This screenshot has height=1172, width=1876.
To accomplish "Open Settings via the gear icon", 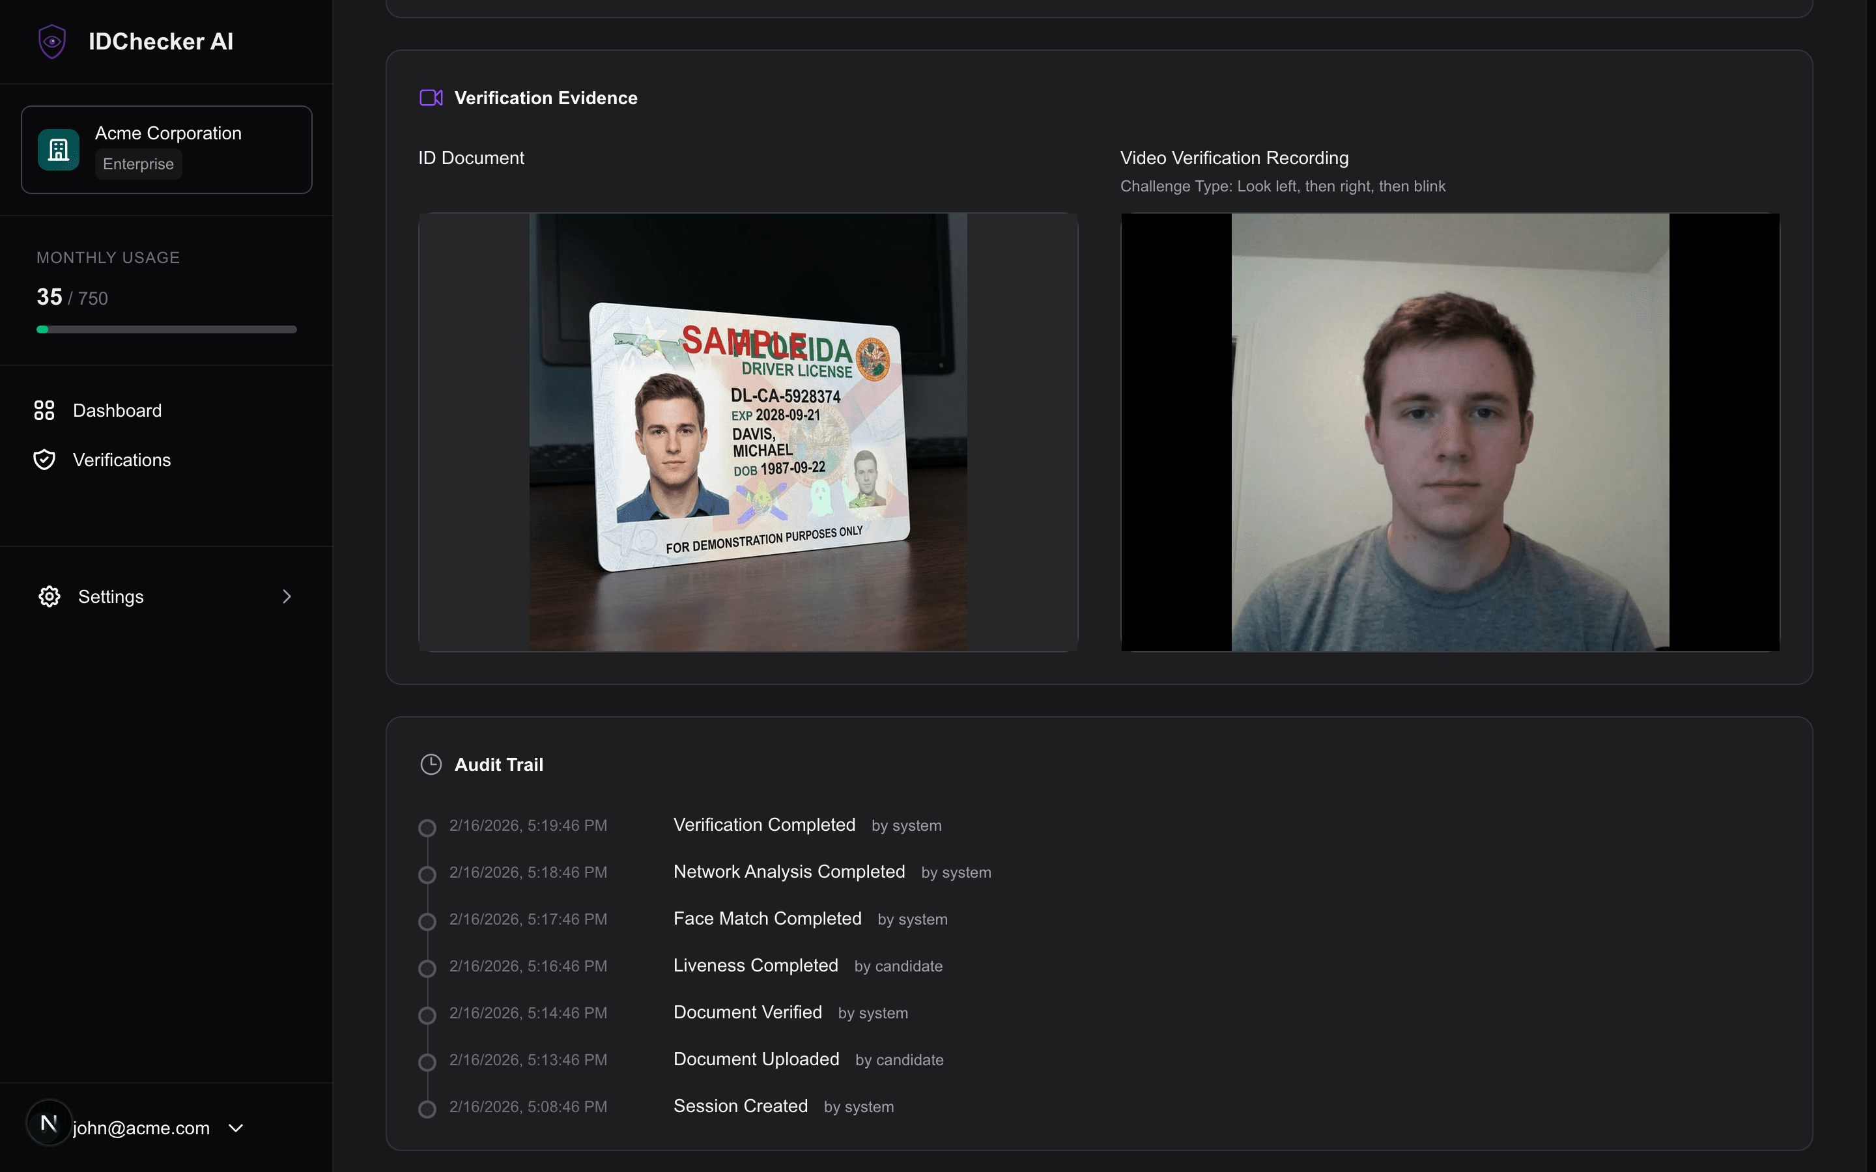I will coord(49,596).
